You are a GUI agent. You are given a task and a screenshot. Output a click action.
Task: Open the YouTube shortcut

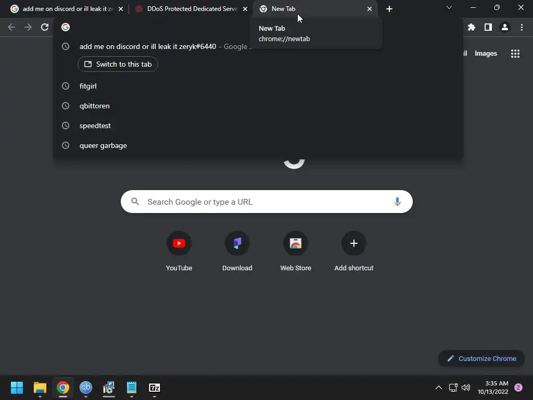tap(179, 251)
